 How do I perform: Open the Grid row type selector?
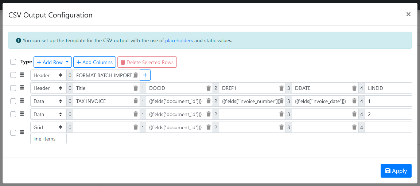tap(47, 127)
